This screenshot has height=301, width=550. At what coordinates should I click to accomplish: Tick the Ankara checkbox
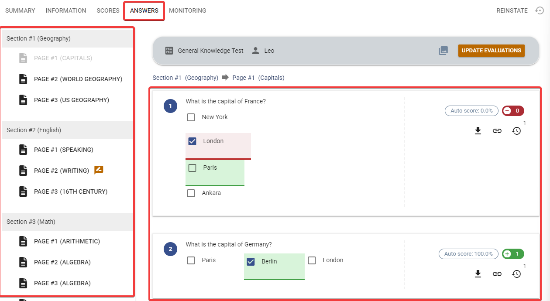click(x=191, y=193)
